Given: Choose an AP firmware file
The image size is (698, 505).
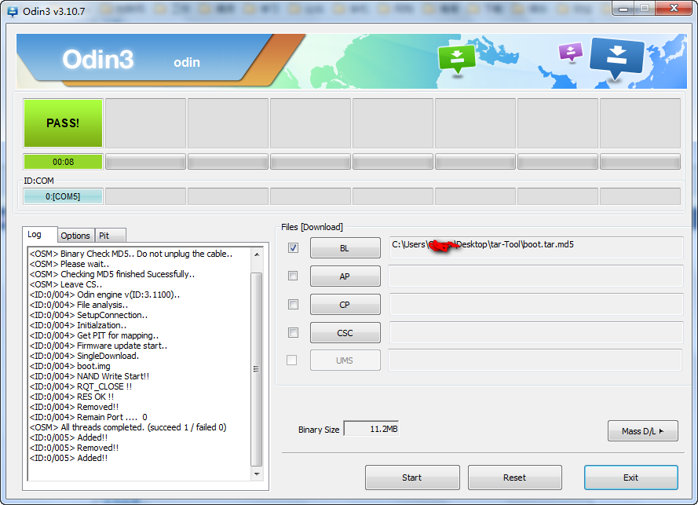Looking at the screenshot, I should click(x=345, y=276).
